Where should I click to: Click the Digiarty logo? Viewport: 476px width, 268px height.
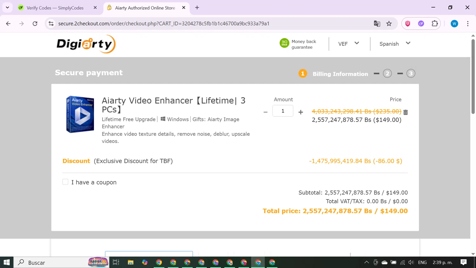(x=86, y=44)
